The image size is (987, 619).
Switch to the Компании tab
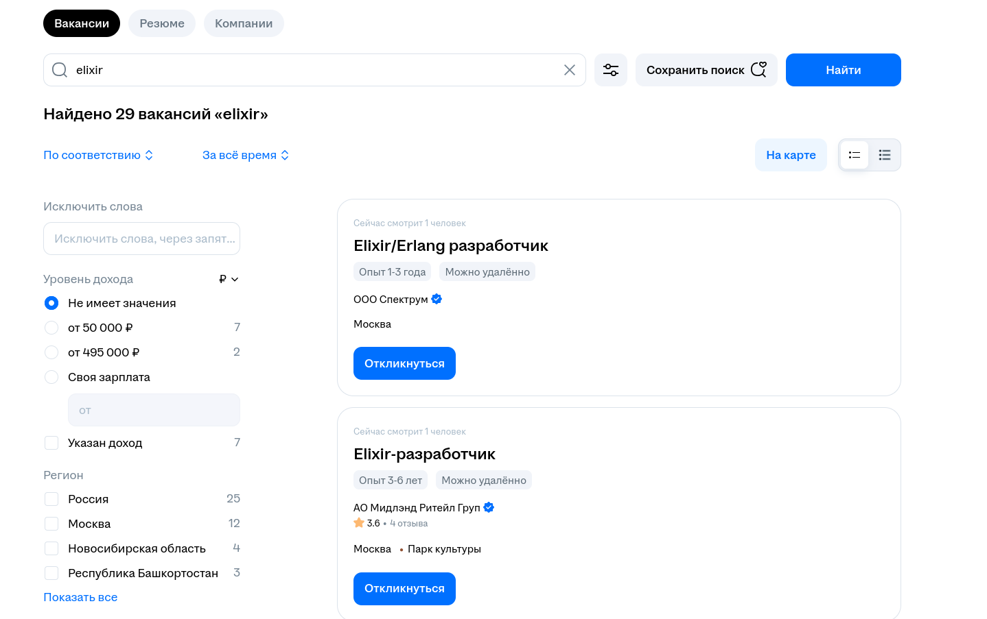click(x=244, y=23)
